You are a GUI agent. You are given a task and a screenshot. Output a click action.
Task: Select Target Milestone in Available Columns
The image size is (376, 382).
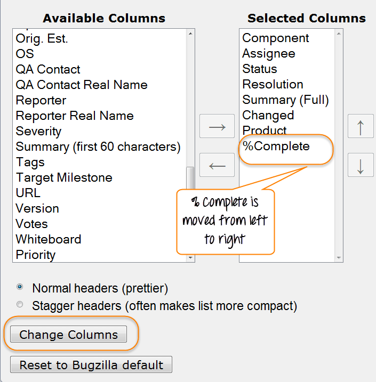64,177
